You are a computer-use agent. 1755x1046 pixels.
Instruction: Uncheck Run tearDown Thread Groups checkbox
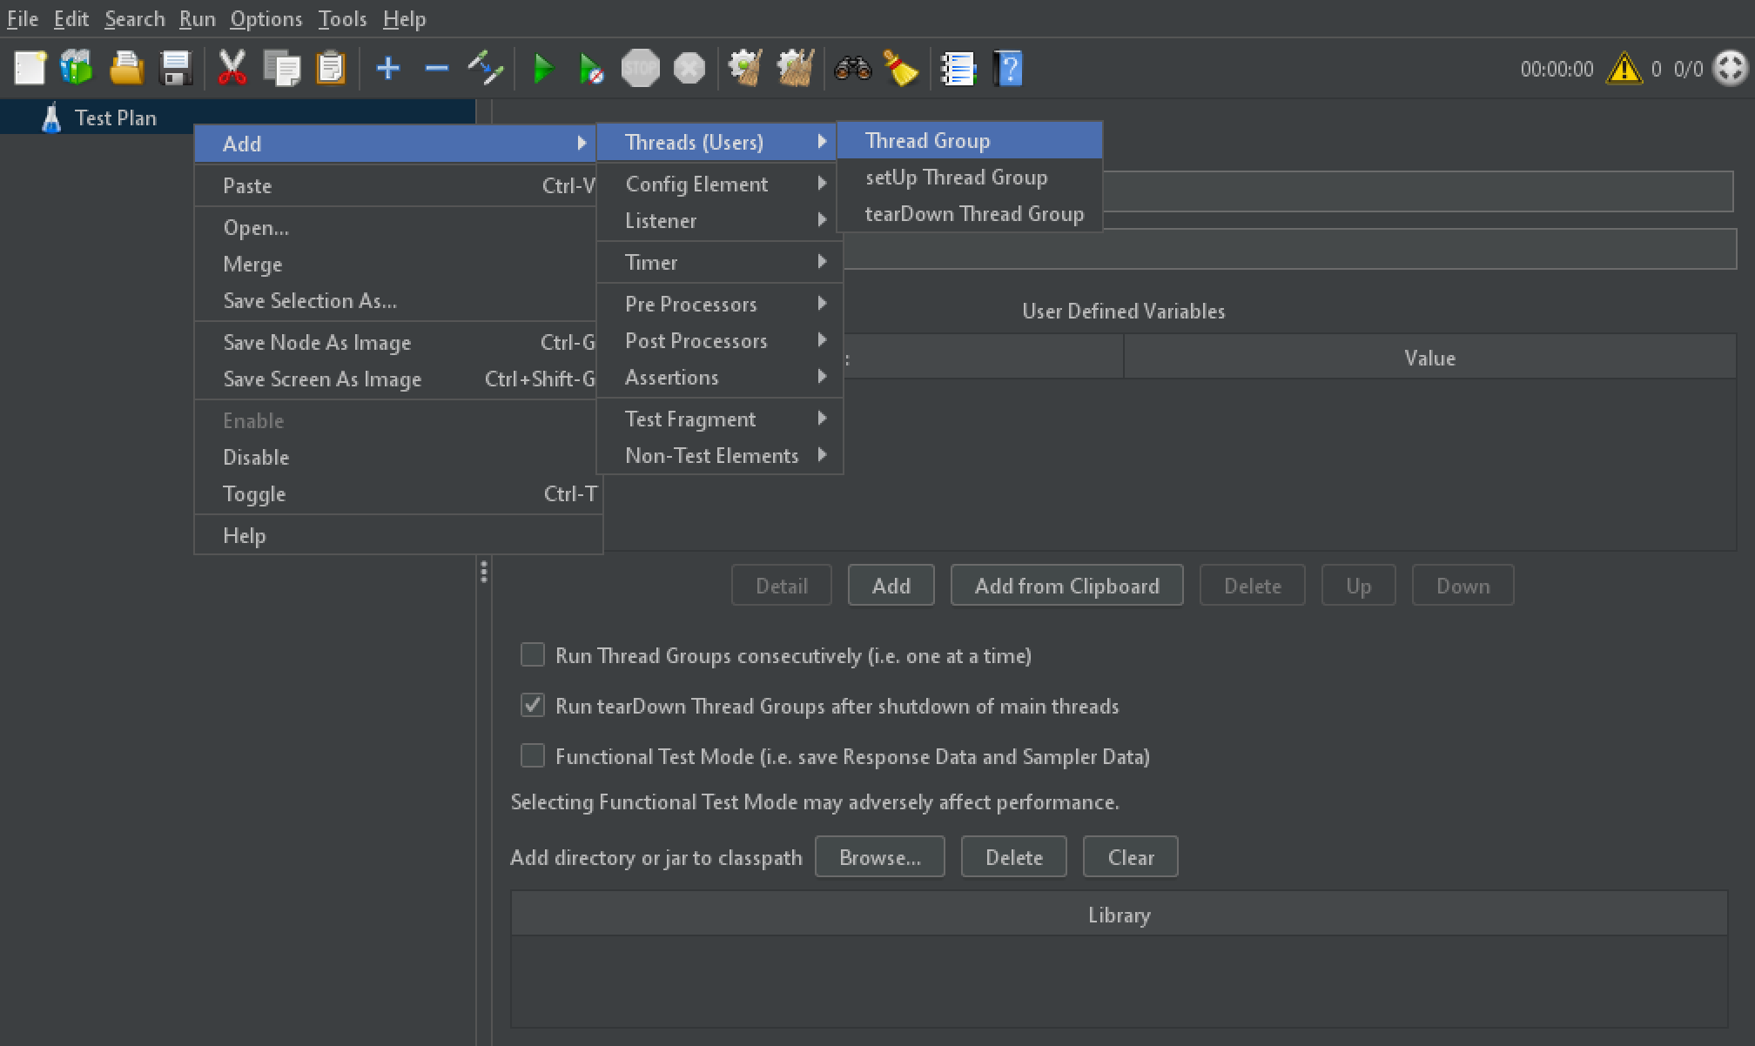pos(532,705)
